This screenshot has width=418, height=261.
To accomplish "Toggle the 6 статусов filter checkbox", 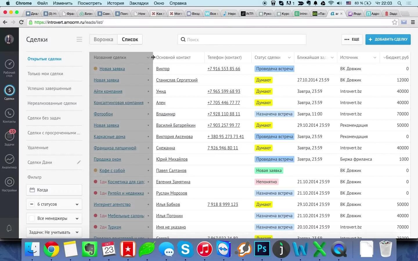I will pos(32,204).
